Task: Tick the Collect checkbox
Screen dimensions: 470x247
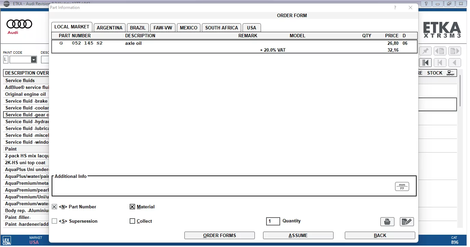Action: pyautogui.click(x=132, y=221)
